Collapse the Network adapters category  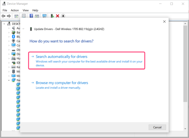click(9, 80)
